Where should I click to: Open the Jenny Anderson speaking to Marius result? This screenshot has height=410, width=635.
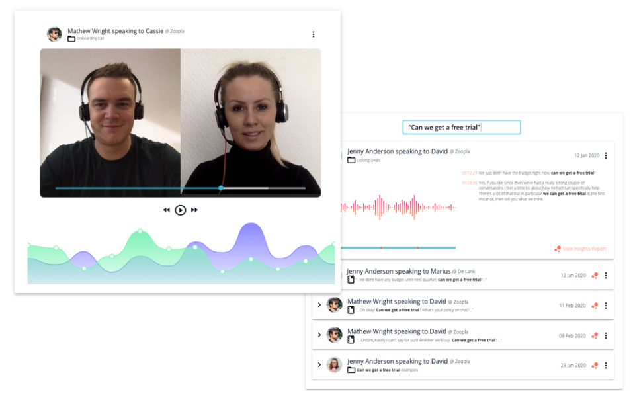(x=463, y=276)
